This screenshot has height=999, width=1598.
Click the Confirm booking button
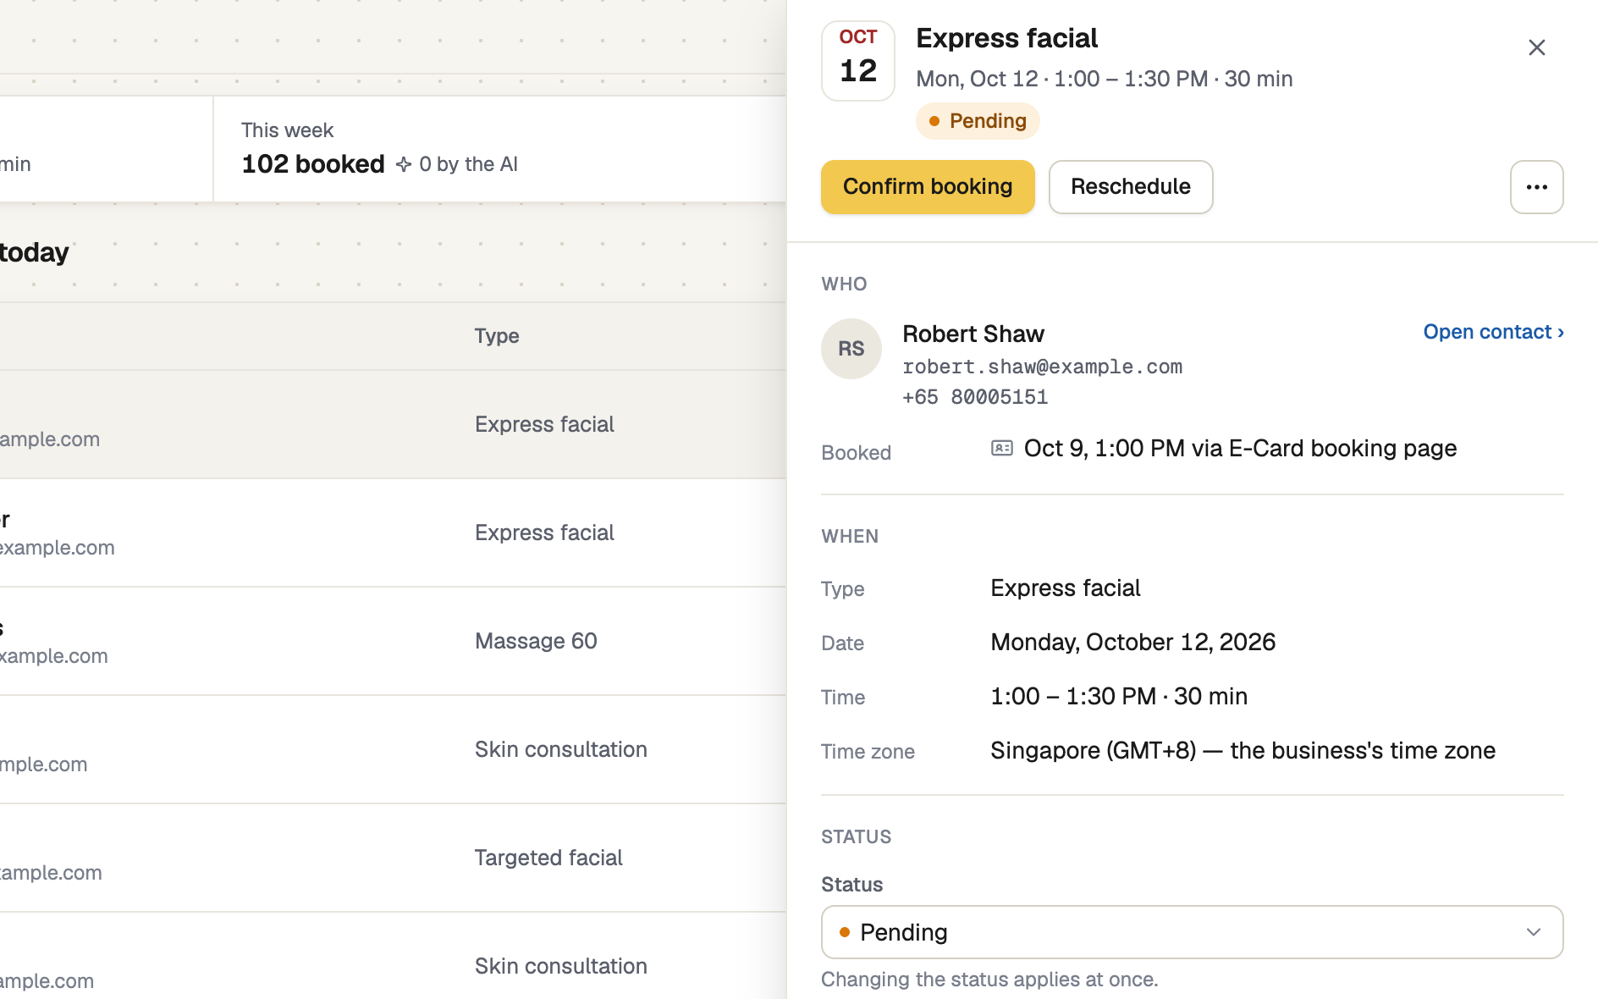pos(928,187)
